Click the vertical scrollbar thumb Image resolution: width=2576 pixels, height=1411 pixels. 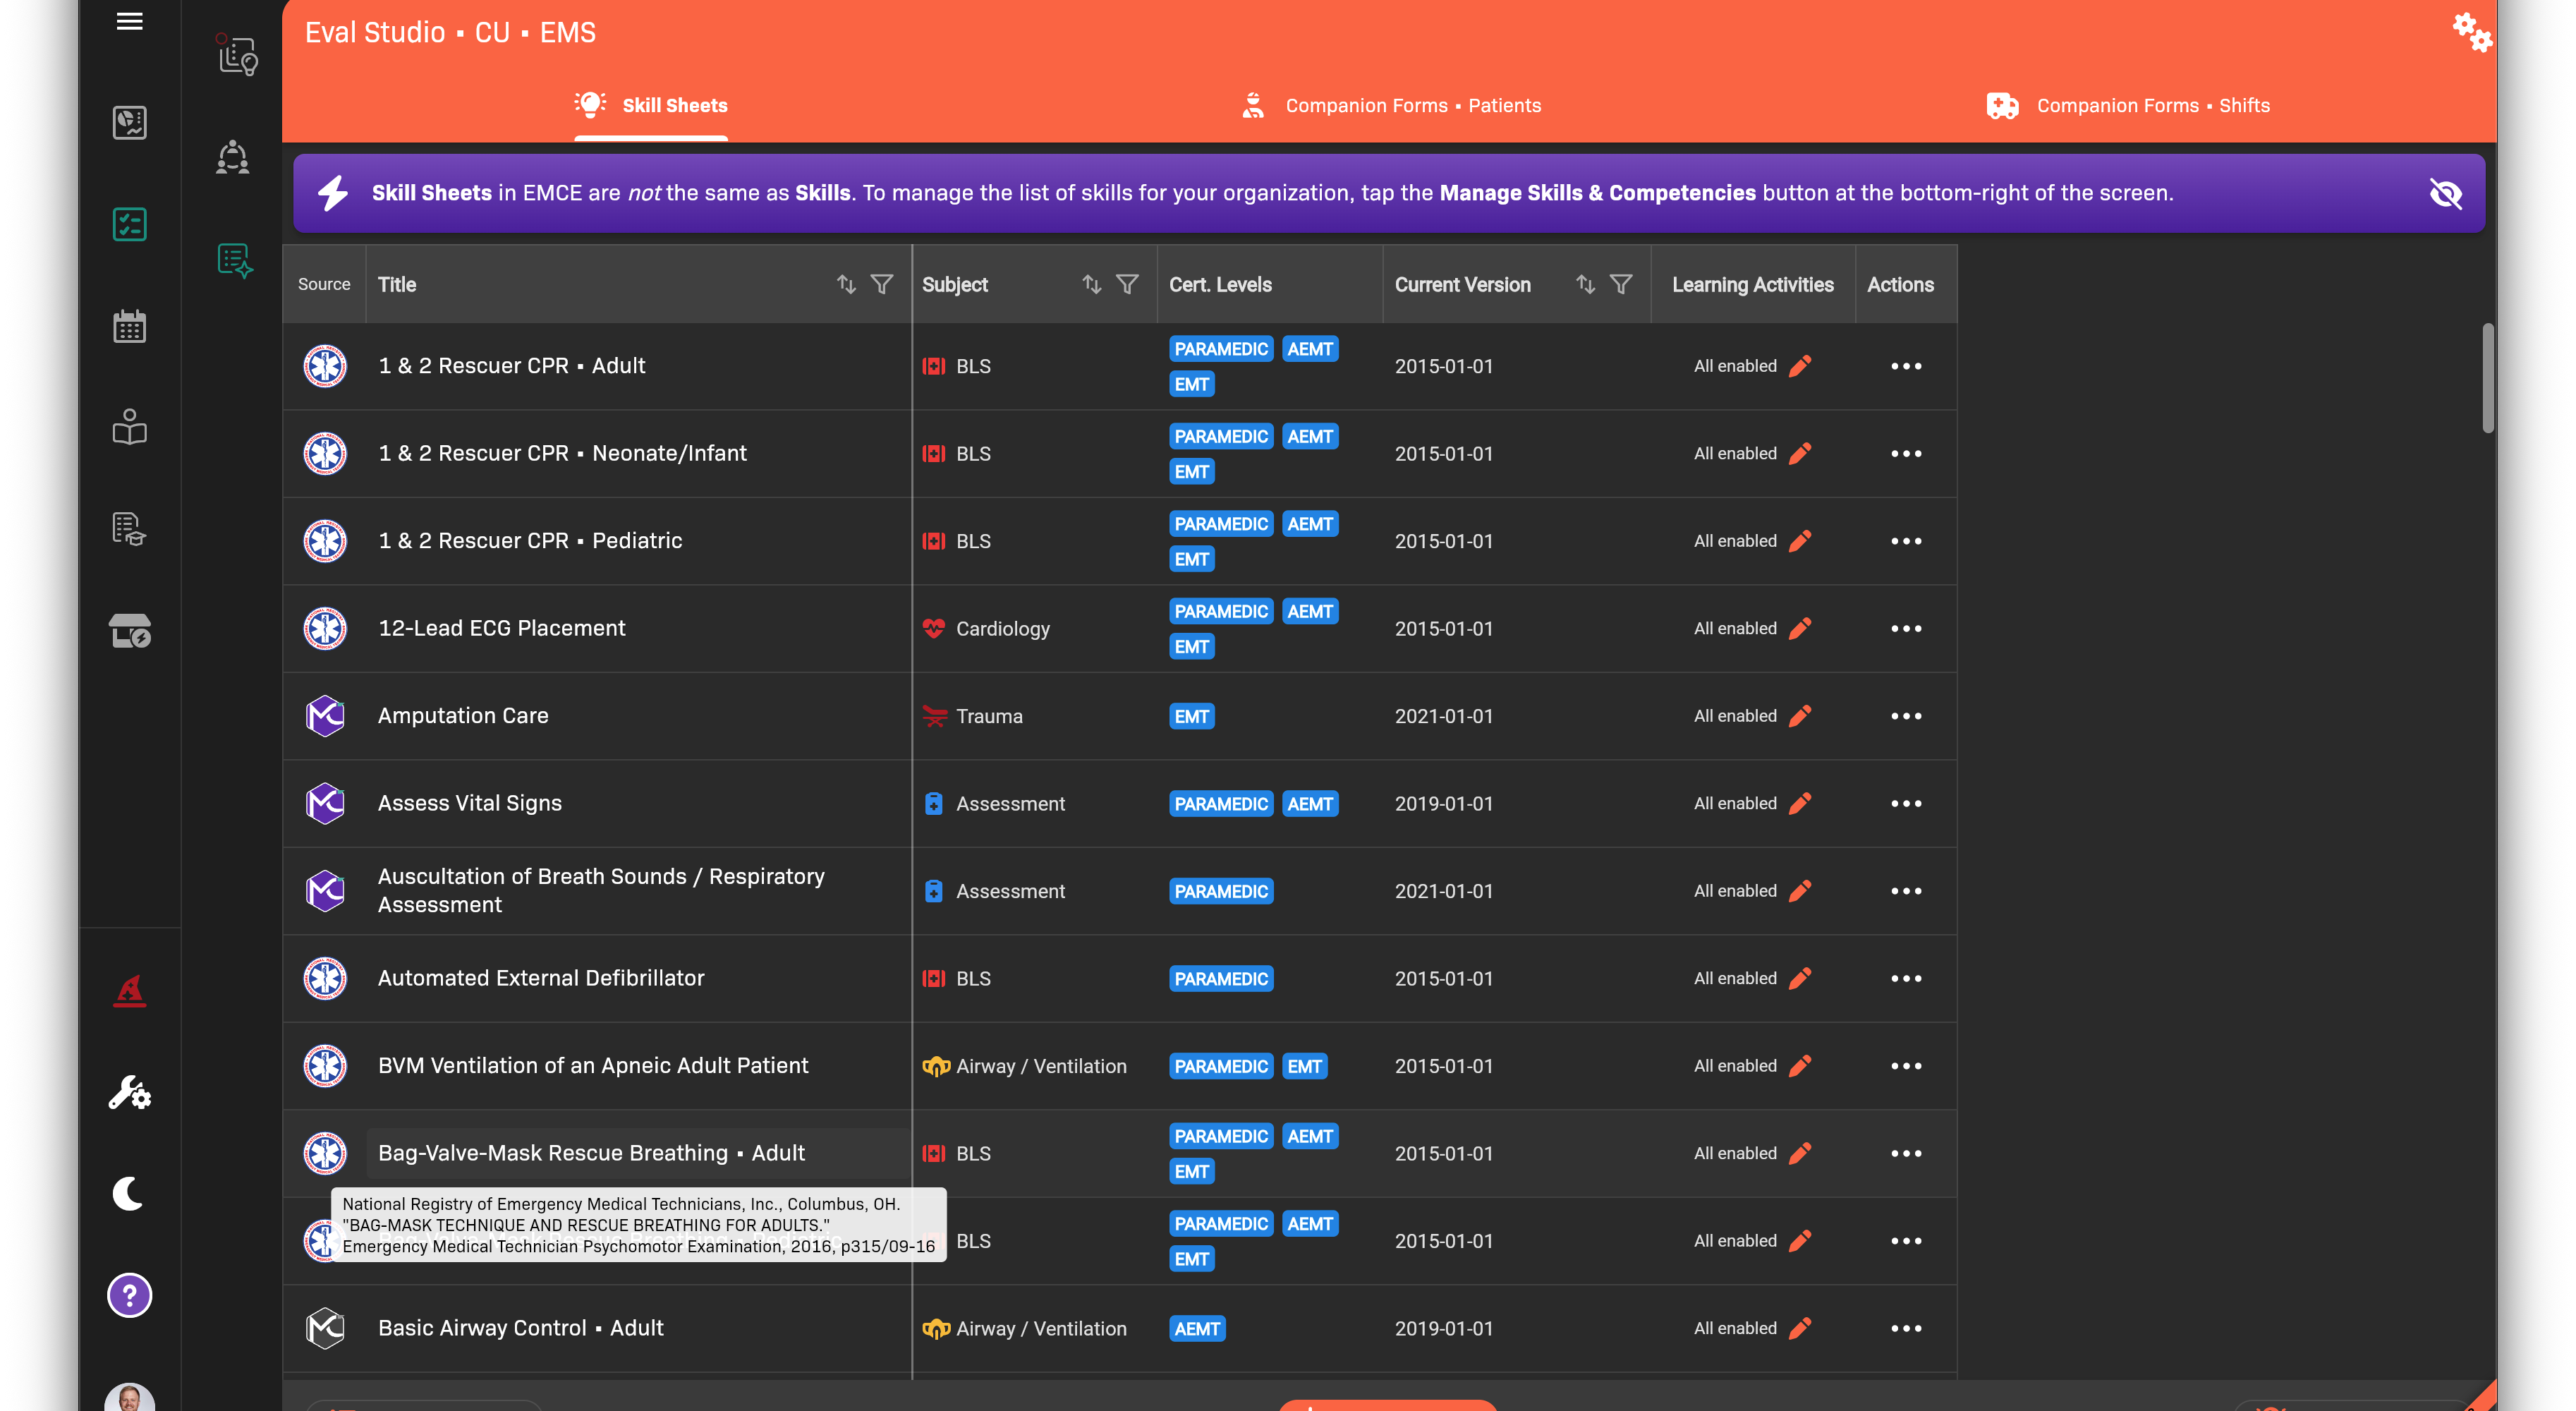(x=2487, y=378)
